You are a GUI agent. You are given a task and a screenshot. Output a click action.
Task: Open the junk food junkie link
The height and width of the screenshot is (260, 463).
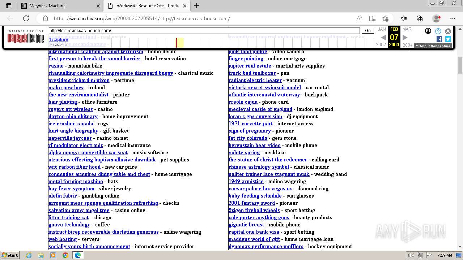click(x=248, y=51)
